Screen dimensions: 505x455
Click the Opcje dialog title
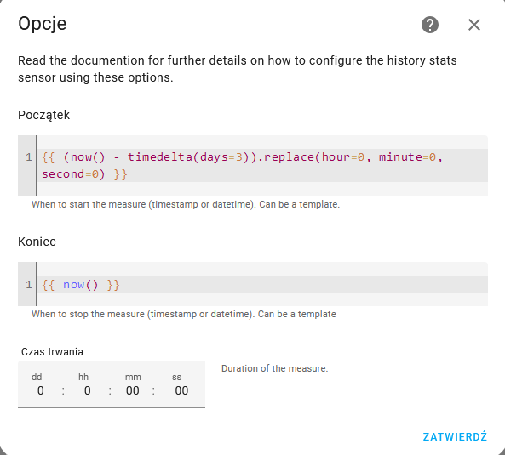pyautogui.click(x=43, y=24)
